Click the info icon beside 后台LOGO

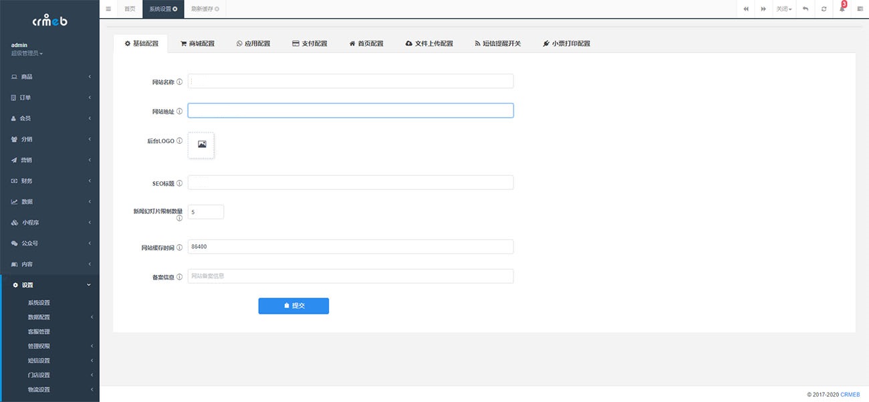coord(179,141)
